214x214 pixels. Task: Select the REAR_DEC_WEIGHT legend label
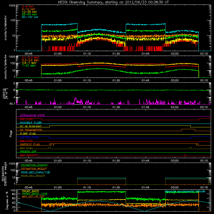coord(33,176)
